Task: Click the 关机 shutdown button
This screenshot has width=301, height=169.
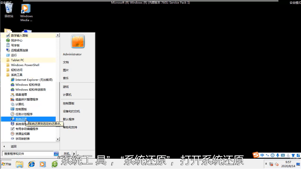Action: (x=66, y=154)
